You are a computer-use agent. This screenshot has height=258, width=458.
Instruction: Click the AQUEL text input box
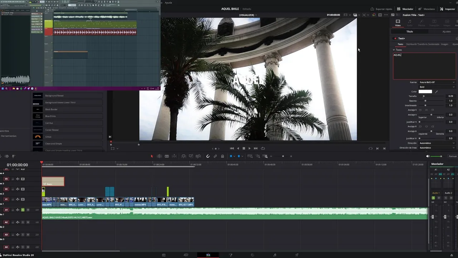(x=424, y=66)
